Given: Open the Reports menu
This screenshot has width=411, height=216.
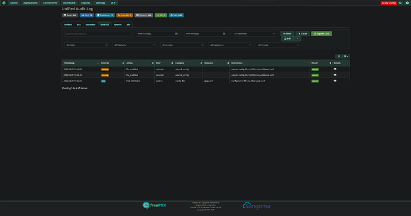Looking at the screenshot, I should (85, 3).
